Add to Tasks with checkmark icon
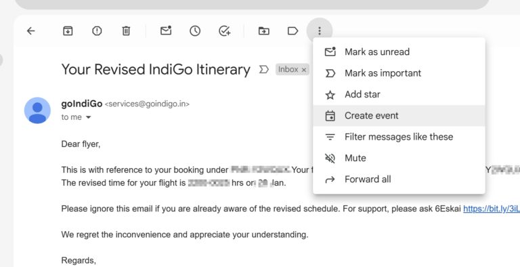Screen dimensions: 520x267 pyautogui.click(x=225, y=31)
